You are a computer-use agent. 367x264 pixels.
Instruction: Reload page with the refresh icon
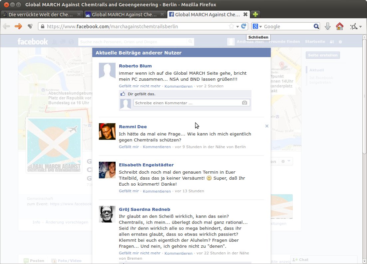[x=244, y=26]
